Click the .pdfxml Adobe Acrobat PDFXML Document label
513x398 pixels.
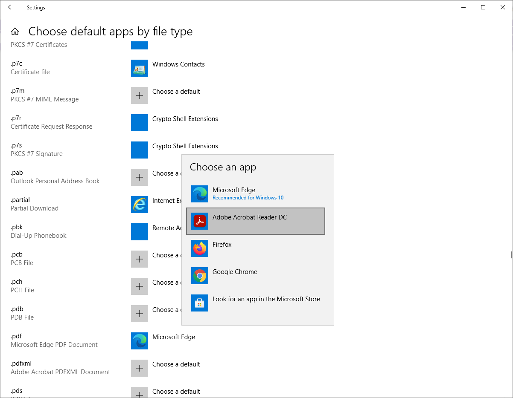click(61, 368)
